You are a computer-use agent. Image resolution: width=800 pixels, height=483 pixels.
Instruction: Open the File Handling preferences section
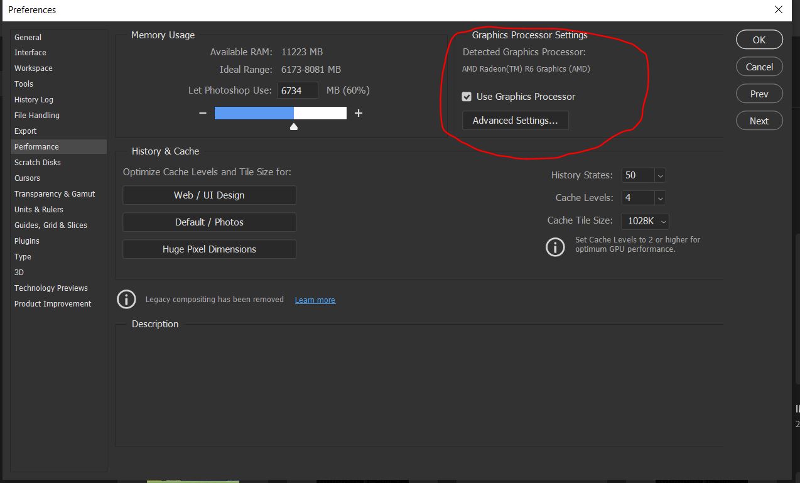pos(36,115)
